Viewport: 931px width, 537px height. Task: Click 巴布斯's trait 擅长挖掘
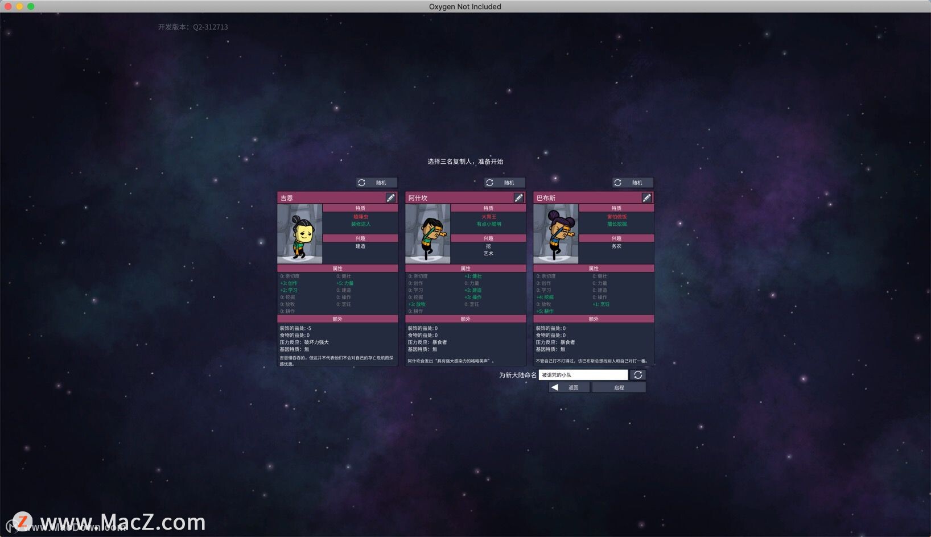click(616, 224)
